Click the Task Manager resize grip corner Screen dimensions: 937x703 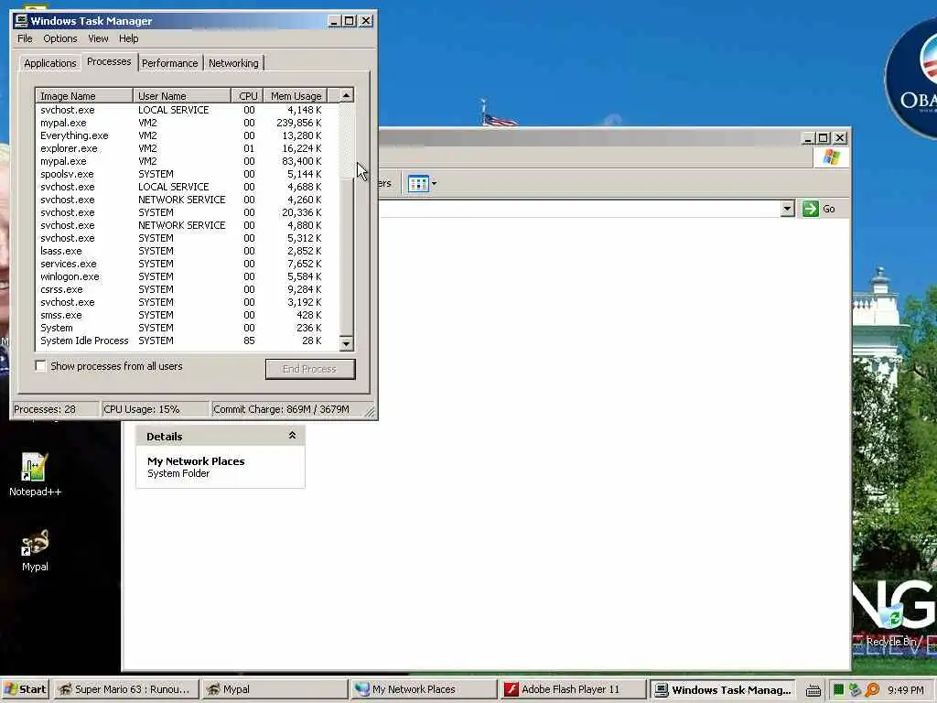[370, 412]
